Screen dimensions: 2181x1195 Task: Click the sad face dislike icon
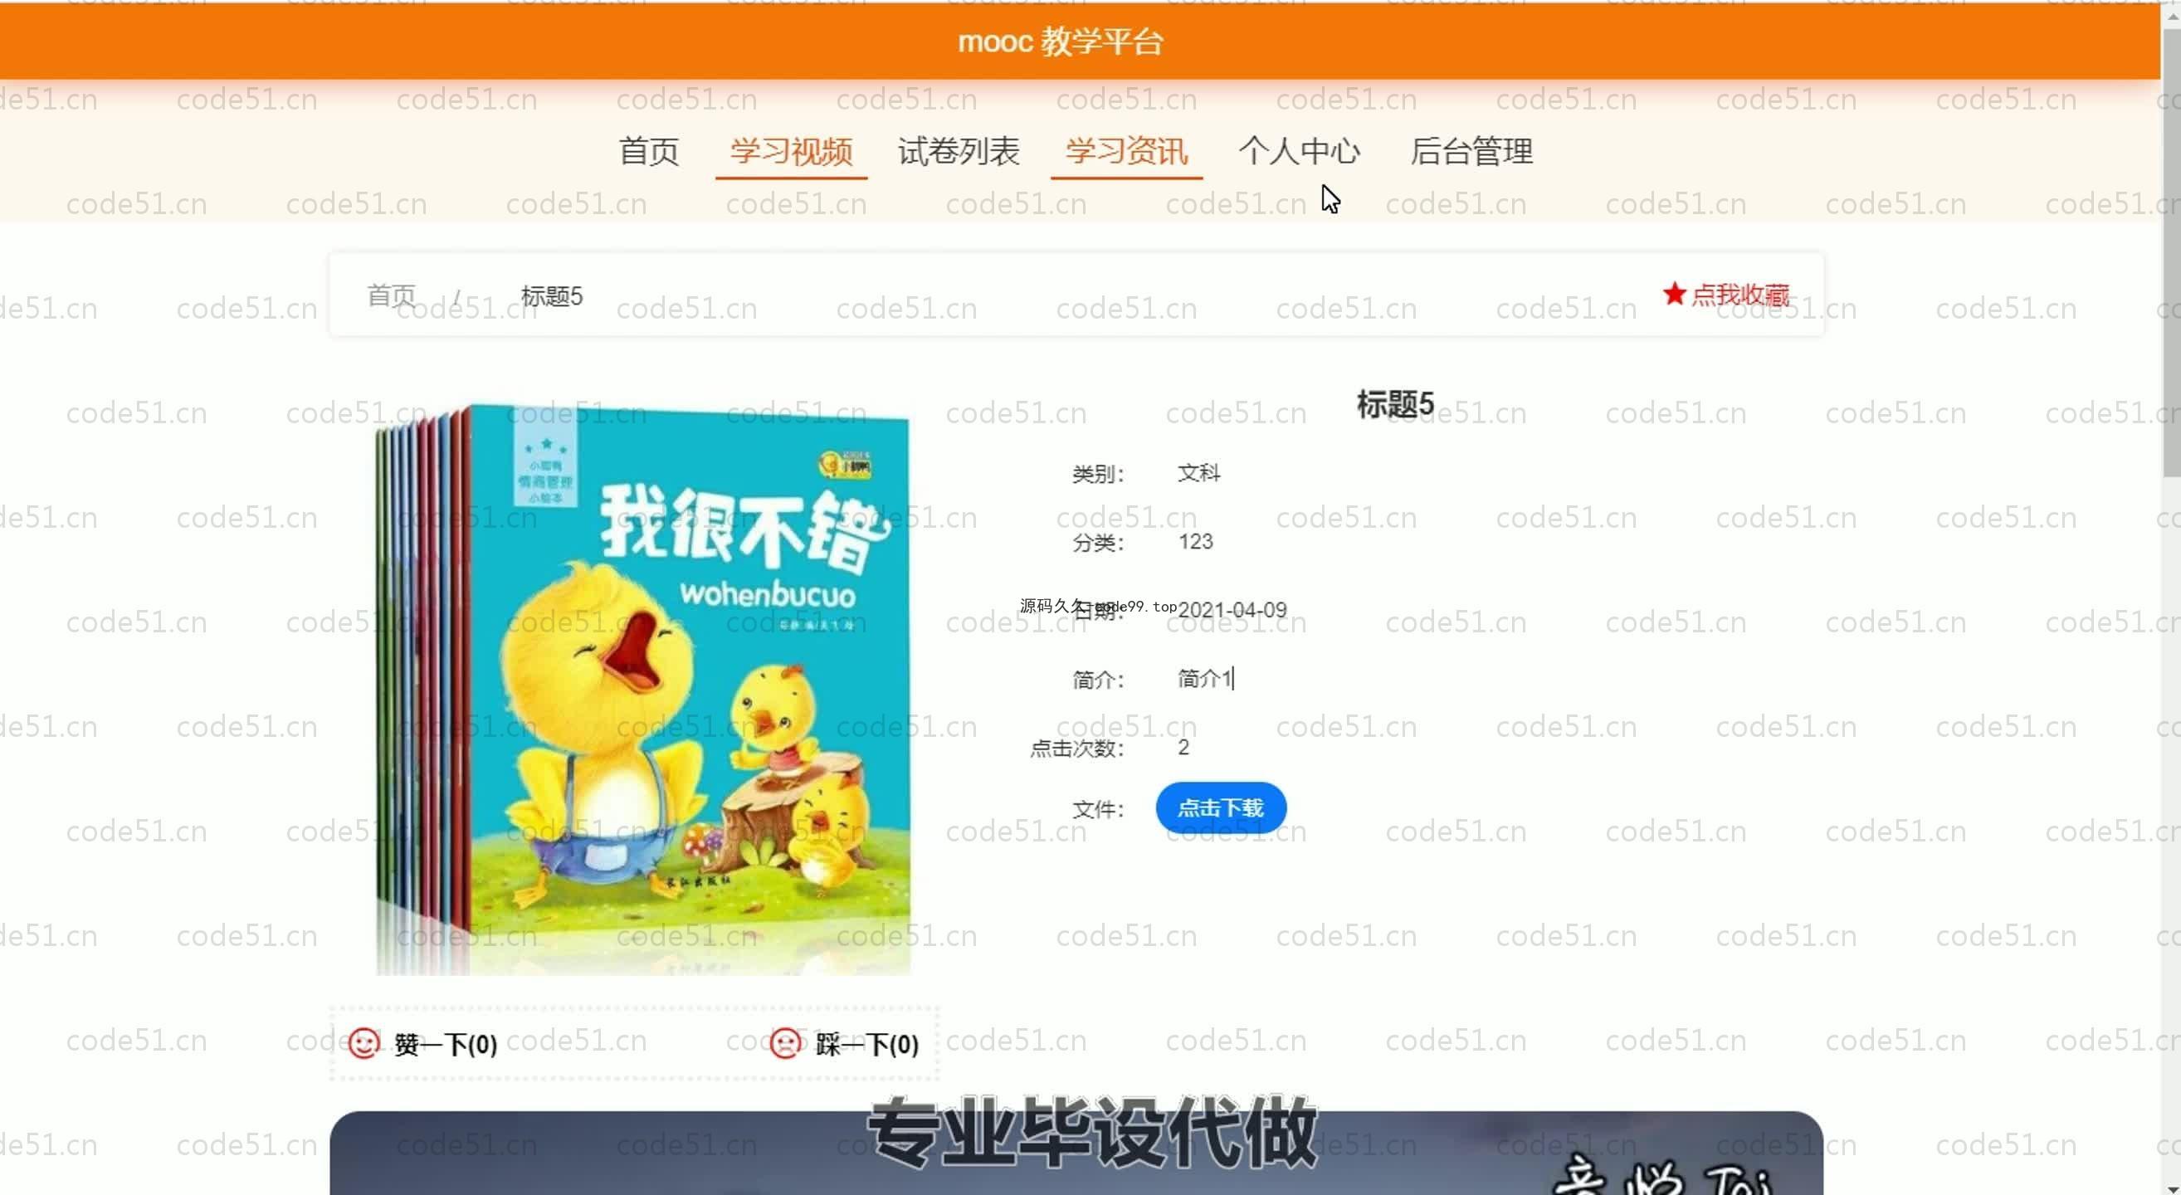(x=785, y=1043)
